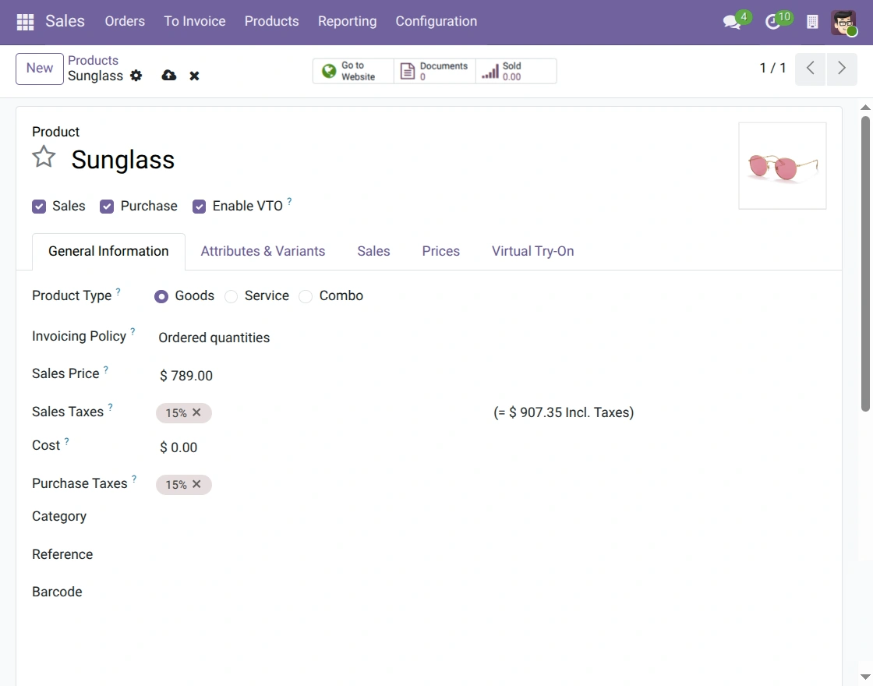
Task: Click the company building icon
Action: coord(812,22)
